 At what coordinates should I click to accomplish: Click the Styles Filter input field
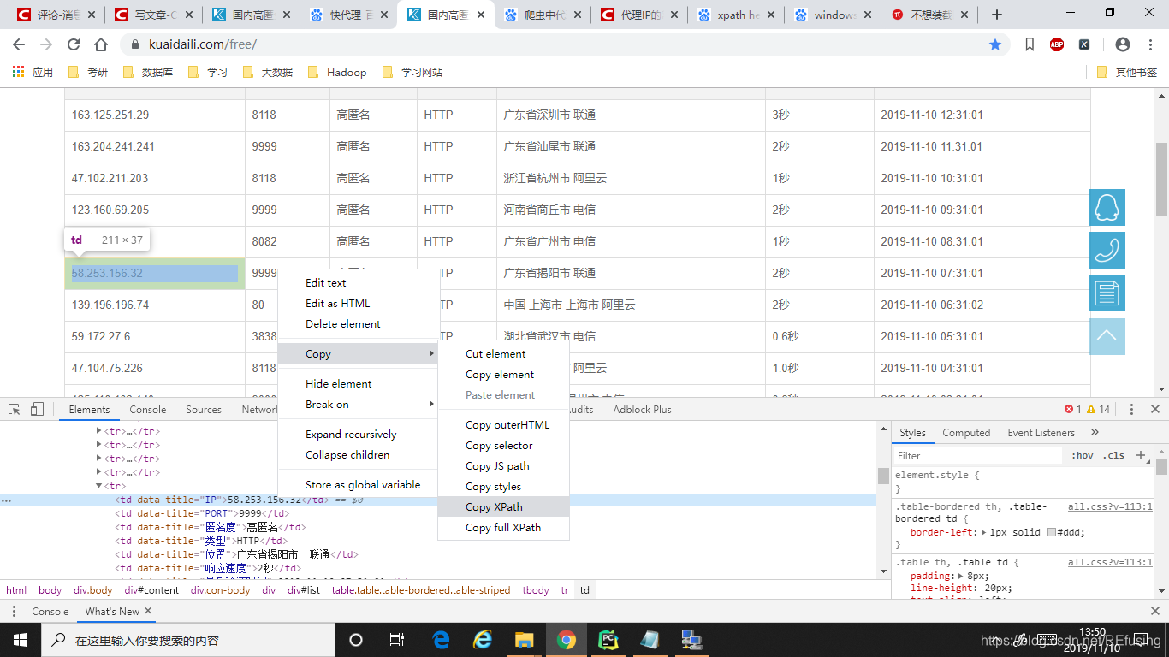click(977, 455)
